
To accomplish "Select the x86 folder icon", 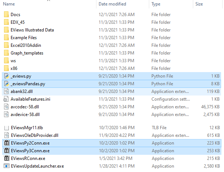I will 6,68.
